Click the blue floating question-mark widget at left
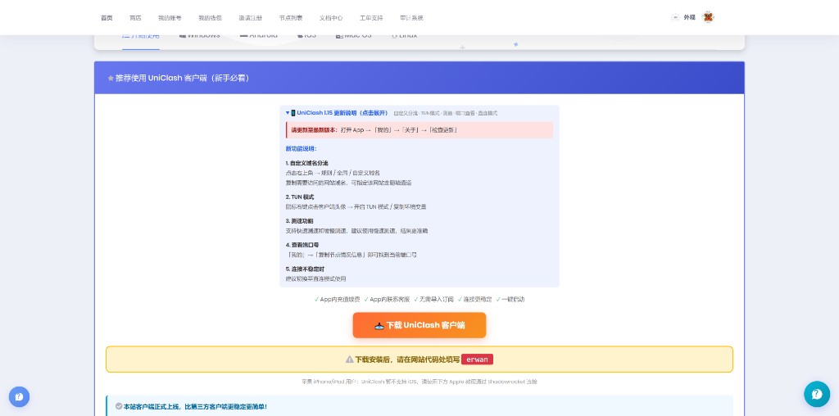This screenshot has height=416, width=839. 20,396
